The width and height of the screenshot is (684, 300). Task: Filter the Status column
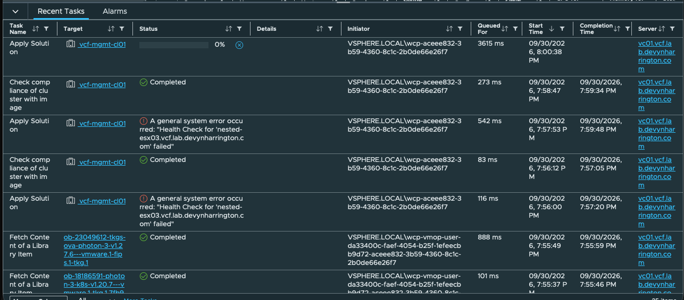coord(239,29)
